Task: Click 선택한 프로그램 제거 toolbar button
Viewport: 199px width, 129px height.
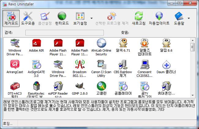Action: (x=112, y=18)
